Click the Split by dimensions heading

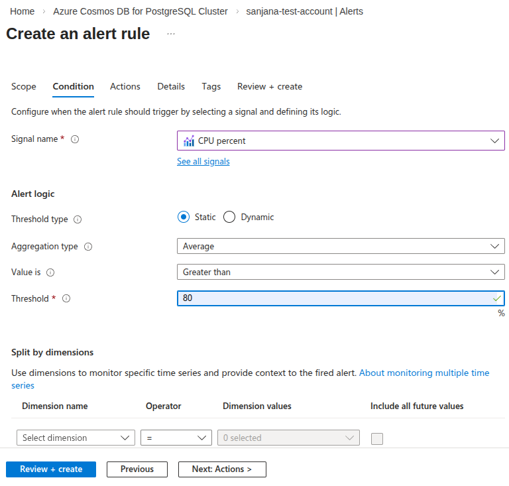[x=52, y=352]
